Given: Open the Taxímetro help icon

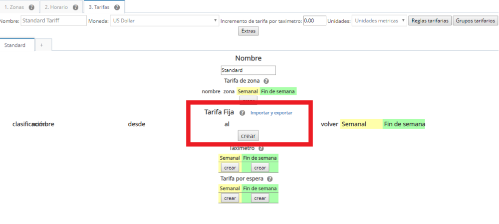Looking at the screenshot, I should pos(260,148).
